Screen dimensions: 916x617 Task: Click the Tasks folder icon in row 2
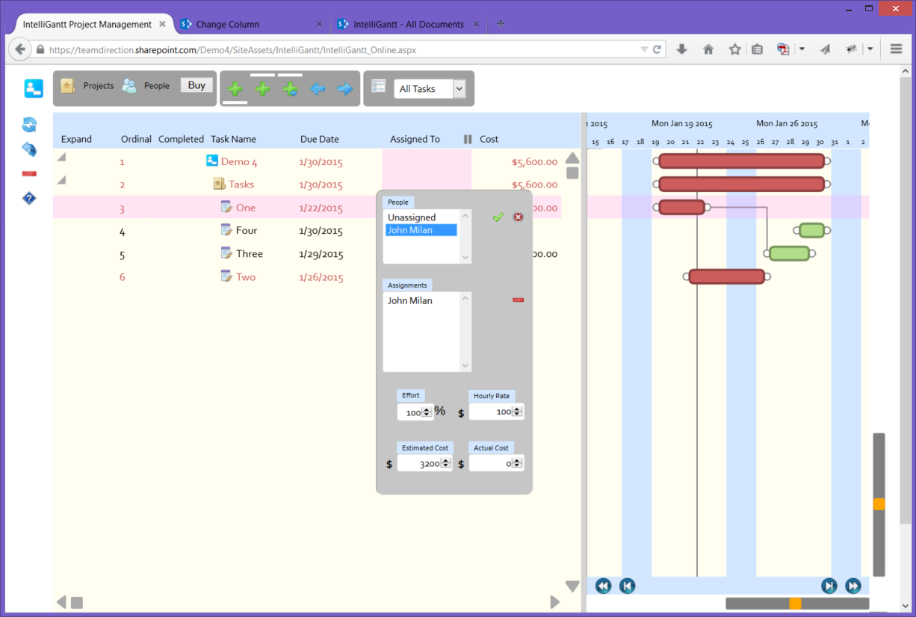[x=219, y=184]
